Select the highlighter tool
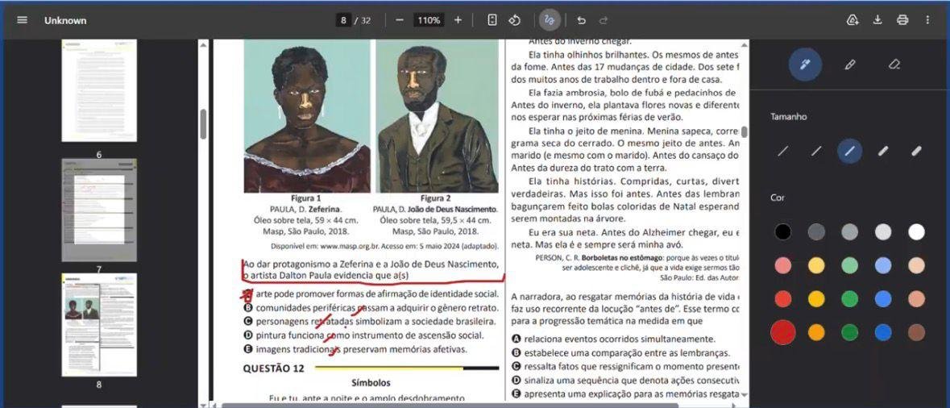 pyautogui.click(x=849, y=65)
